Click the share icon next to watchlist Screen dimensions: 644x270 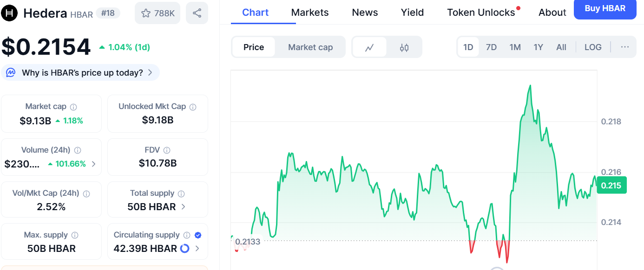pyautogui.click(x=197, y=13)
